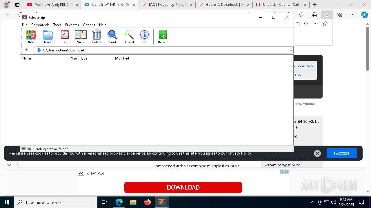The height and width of the screenshot is (208, 371).
Task: Open more options in downloads panel
Action: point(316,24)
